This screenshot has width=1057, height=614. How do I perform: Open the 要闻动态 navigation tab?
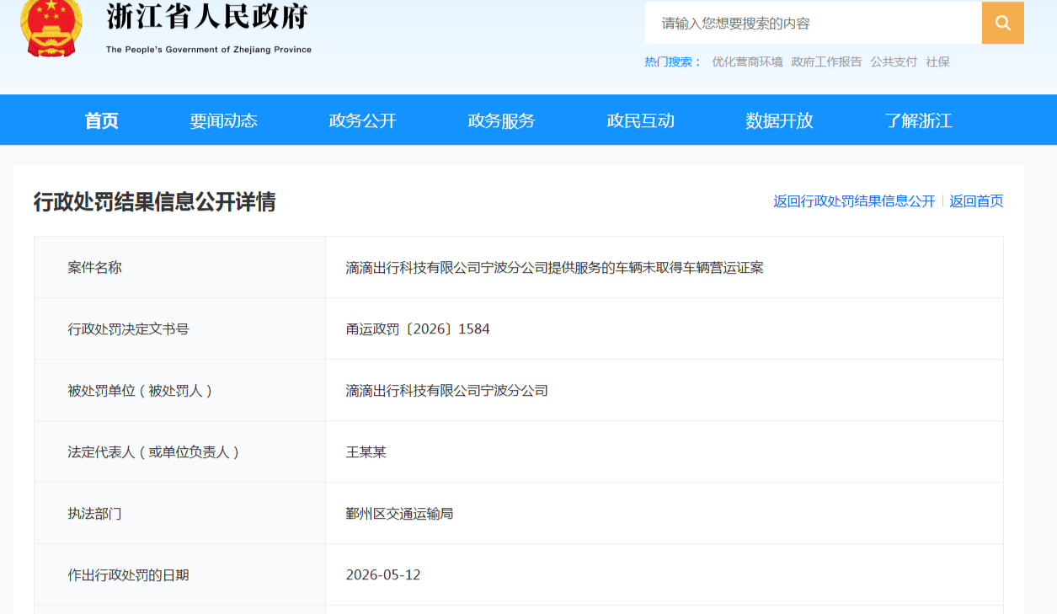click(x=223, y=120)
